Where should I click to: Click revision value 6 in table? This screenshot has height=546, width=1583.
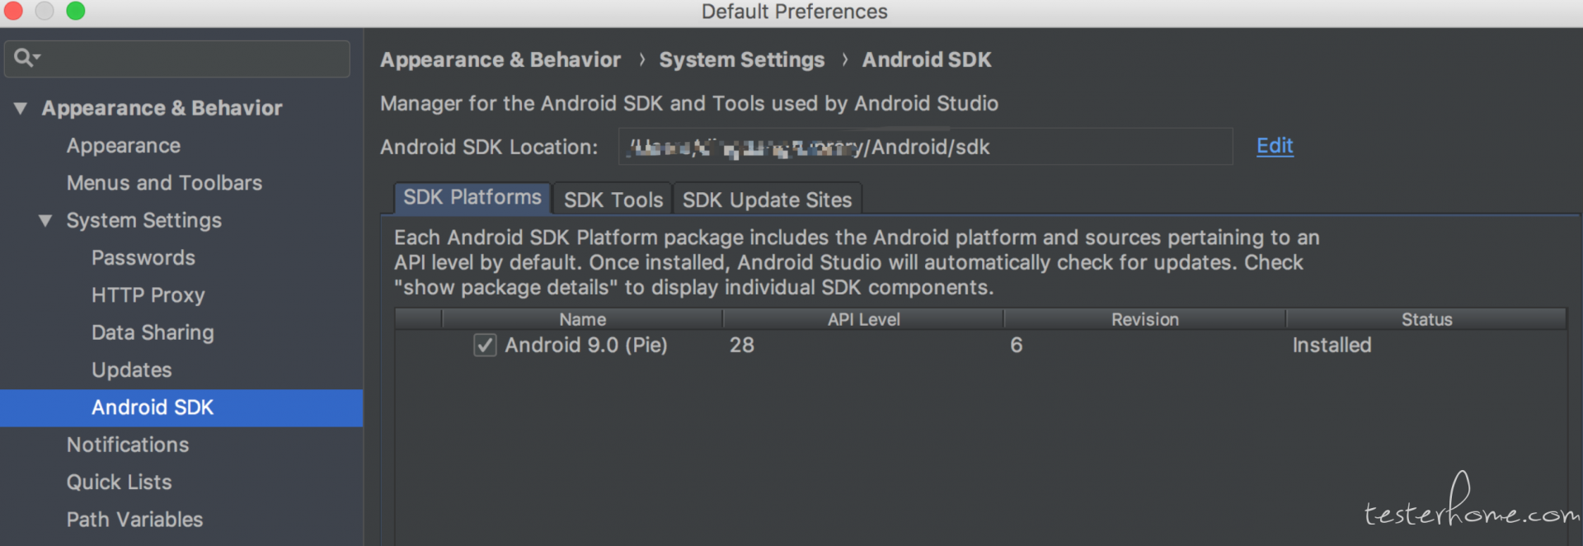point(1017,345)
